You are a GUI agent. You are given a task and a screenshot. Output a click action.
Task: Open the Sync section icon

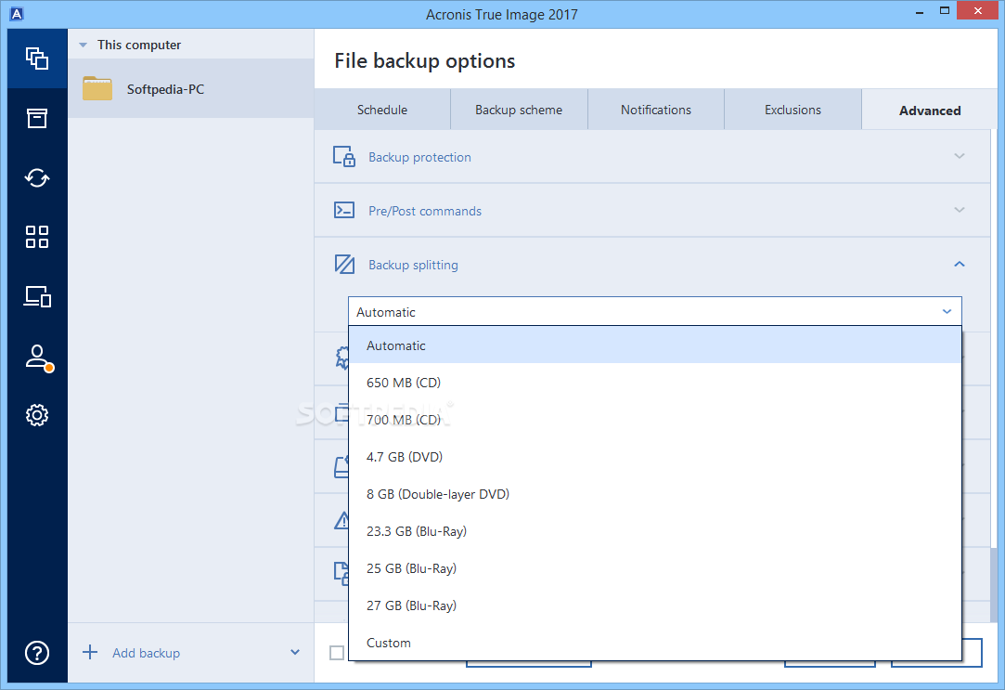pyautogui.click(x=37, y=177)
